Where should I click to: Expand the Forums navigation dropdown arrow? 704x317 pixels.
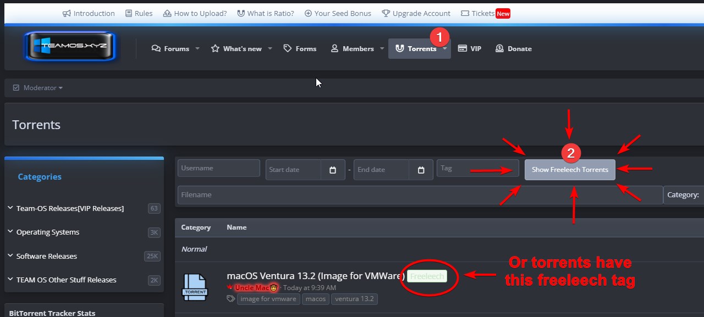click(x=196, y=48)
